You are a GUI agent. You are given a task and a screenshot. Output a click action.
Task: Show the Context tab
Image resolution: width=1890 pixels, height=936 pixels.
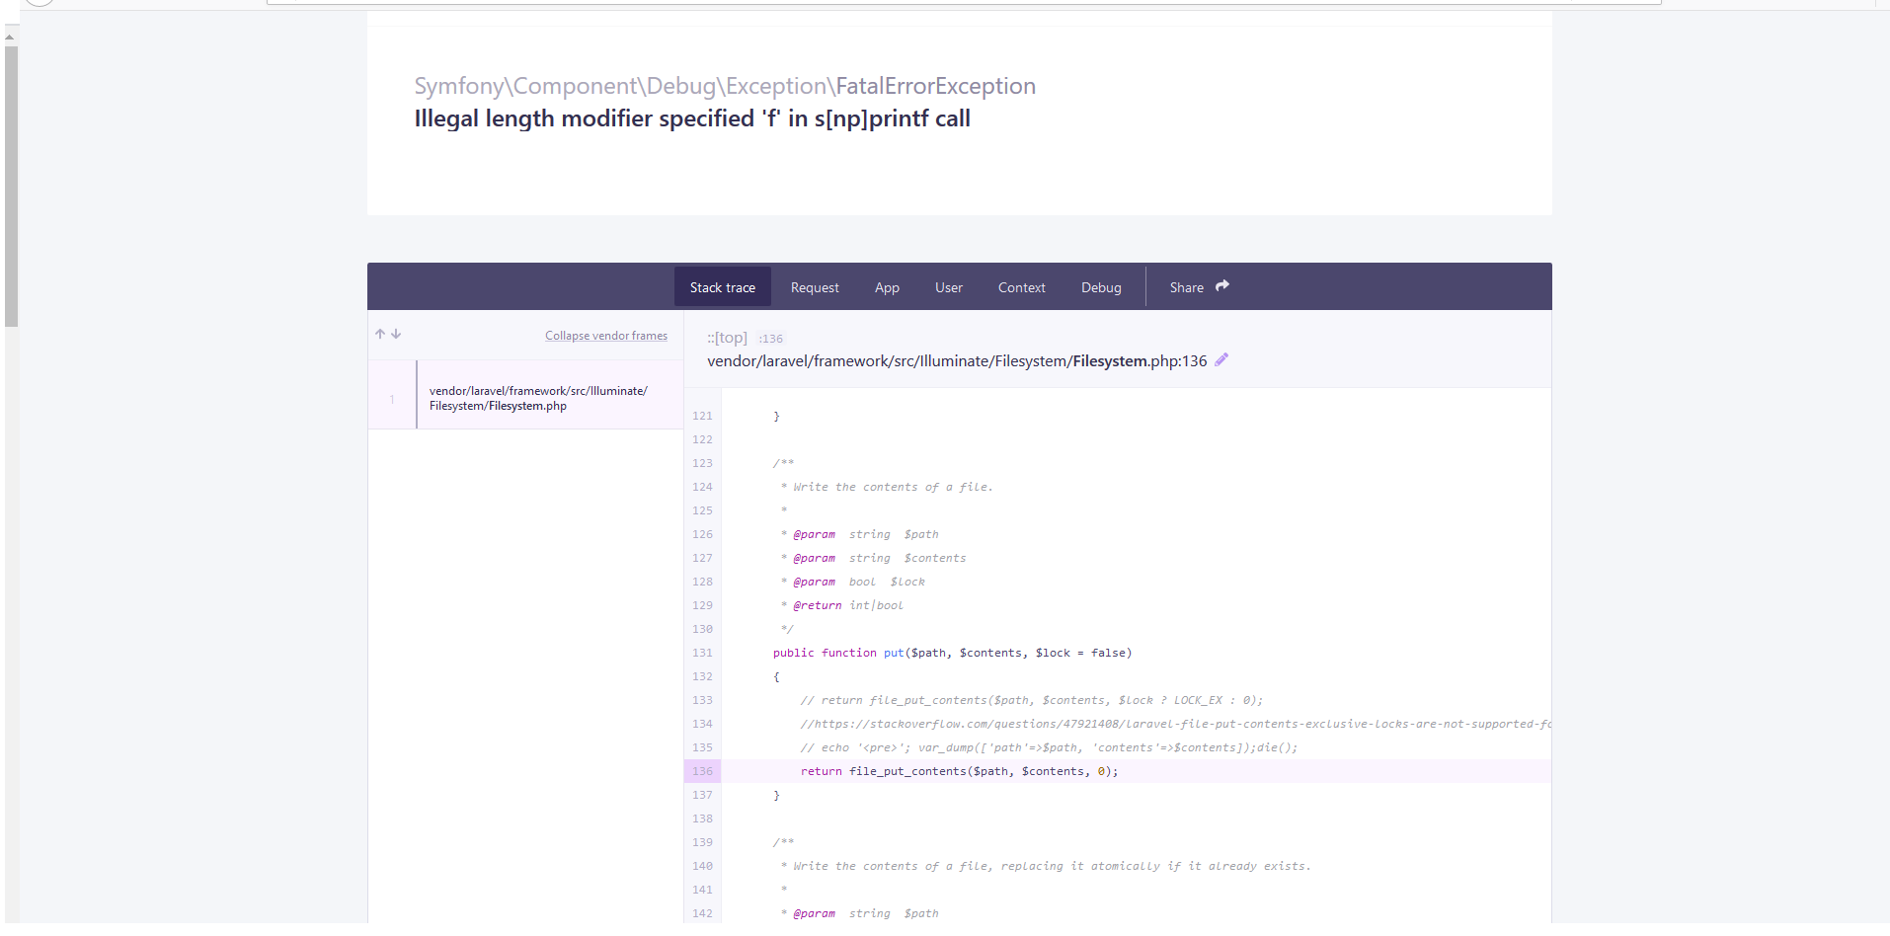click(x=1021, y=287)
